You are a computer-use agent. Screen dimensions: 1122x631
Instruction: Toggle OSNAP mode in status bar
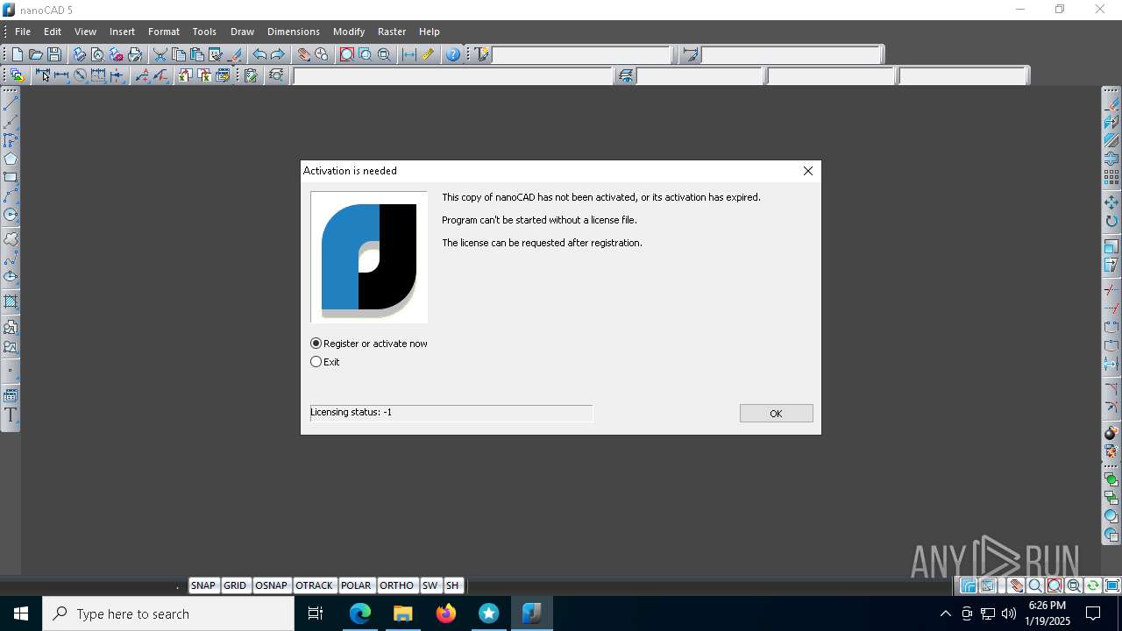pyautogui.click(x=272, y=585)
